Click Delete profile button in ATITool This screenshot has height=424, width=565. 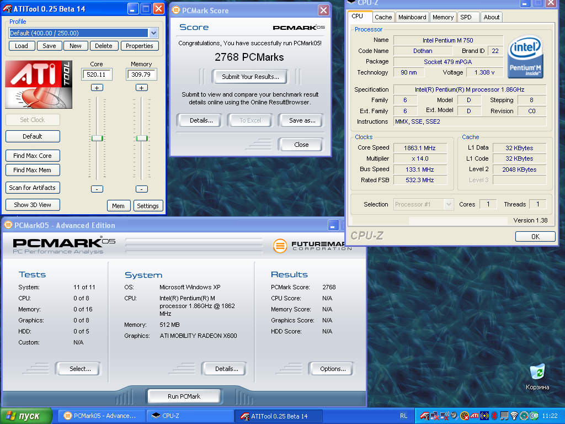pos(103,46)
